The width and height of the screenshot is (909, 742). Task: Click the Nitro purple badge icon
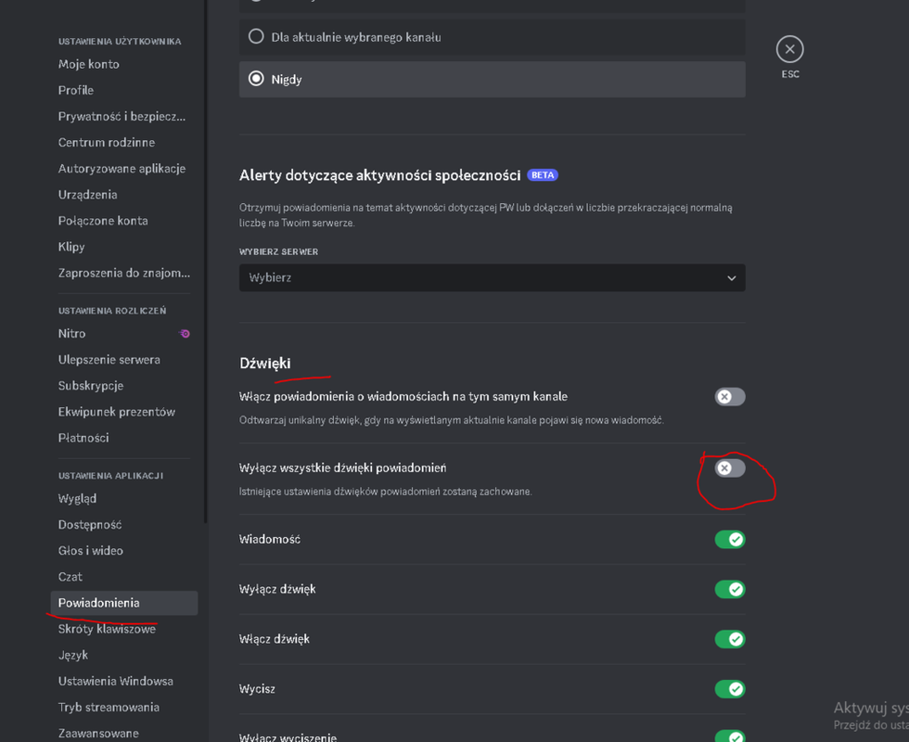click(185, 333)
